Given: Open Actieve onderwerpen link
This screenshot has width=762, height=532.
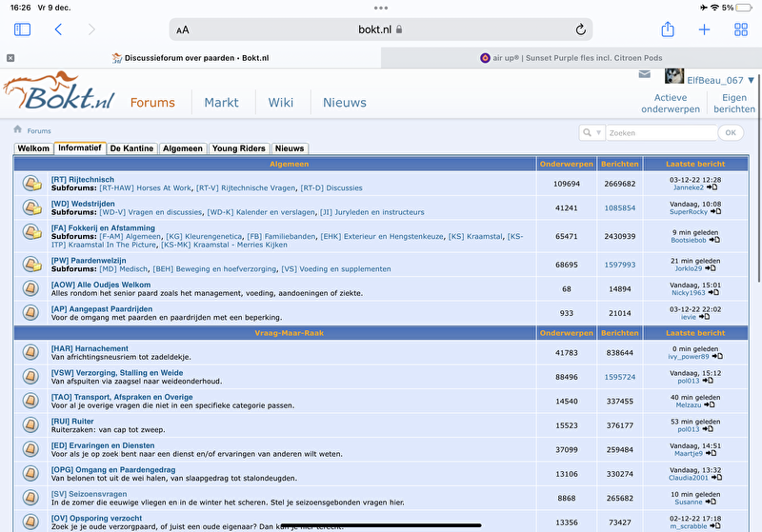Looking at the screenshot, I should [x=670, y=104].
